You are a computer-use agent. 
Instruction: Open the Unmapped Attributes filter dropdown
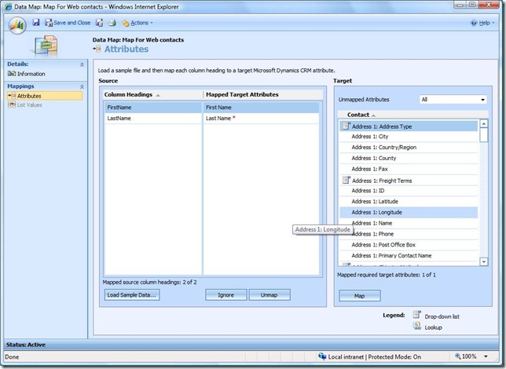(453, 100)
